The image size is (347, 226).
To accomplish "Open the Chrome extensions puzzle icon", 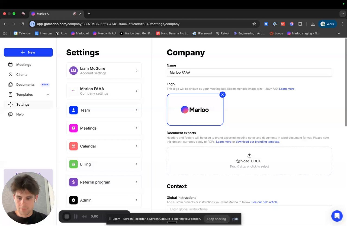I will (x=300, y=24).
